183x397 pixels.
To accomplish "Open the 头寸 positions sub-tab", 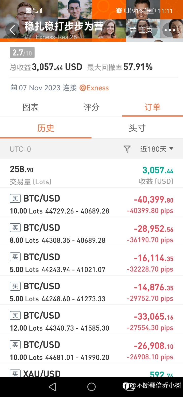I will tap(137, 128).
